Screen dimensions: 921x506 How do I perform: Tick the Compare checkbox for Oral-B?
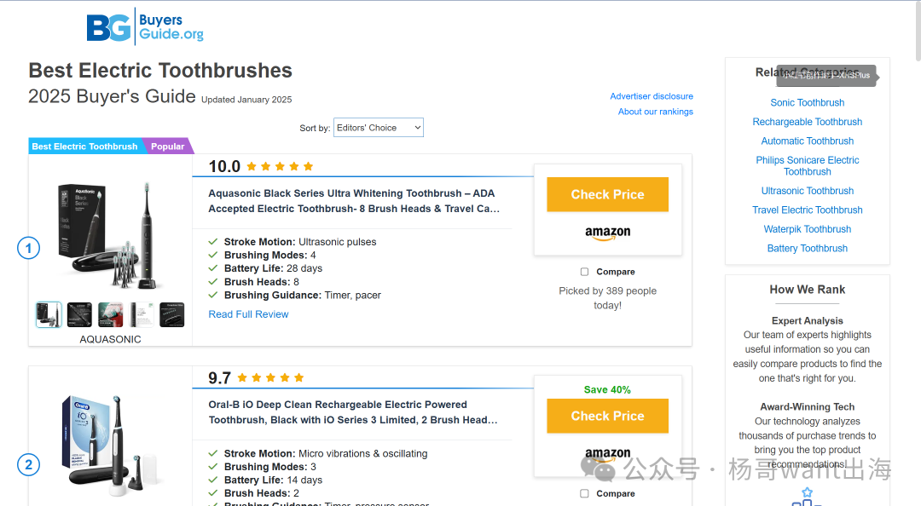coord(584,494)
